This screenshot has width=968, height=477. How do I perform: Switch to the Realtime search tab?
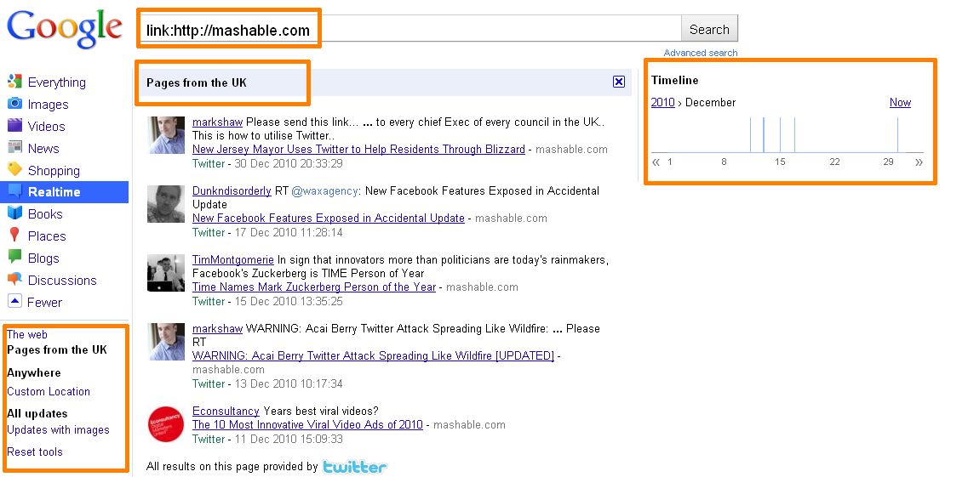(54, 192)
